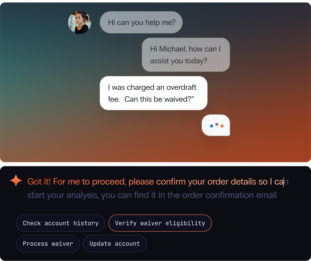Viewport: 311px width, 261px height.
Task: Click the assistant spark icon next to response
Action: pos(16,180)
